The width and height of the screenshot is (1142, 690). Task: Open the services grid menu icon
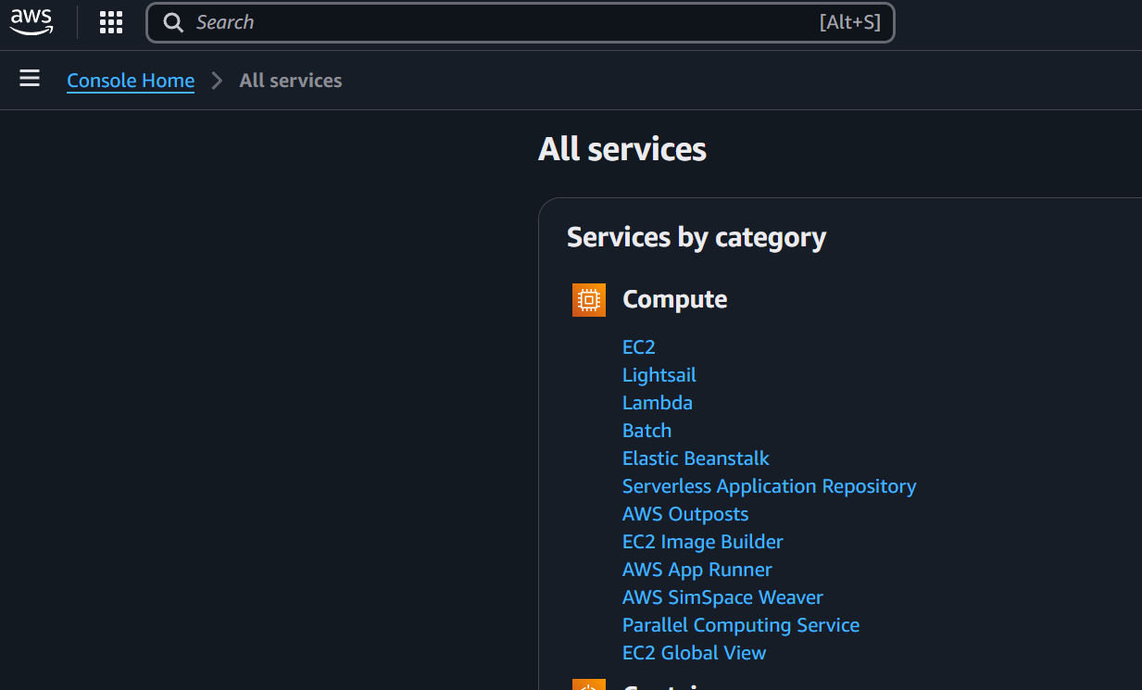click(x=111, y=22)
